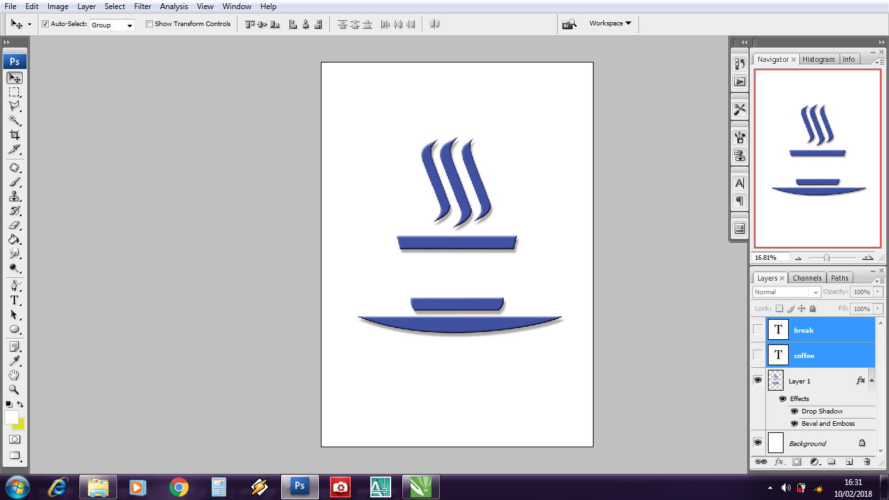The height and width of the screenshot is (500, 889).
Task: Select the Rectangular Marquee tool
Action: (14, 92)
